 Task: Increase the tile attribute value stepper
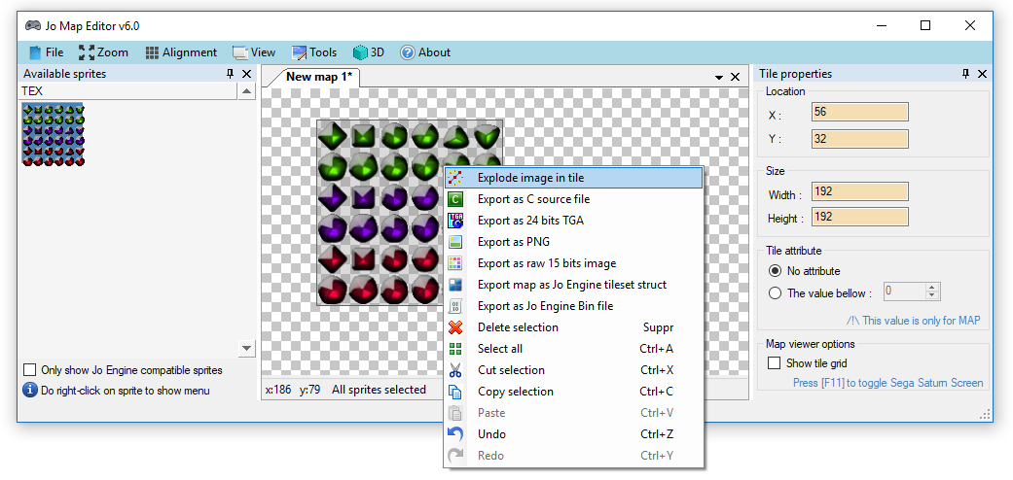931,288
